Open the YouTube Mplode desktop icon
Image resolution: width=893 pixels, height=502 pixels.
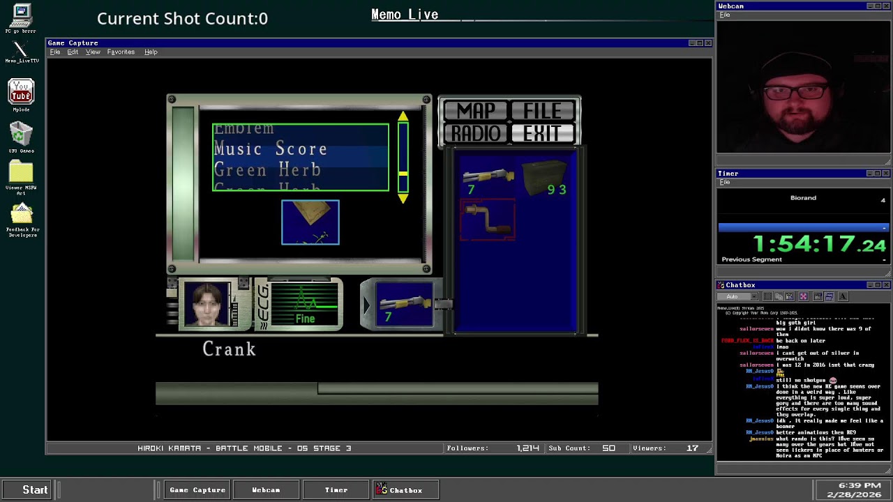pos(21,96)
